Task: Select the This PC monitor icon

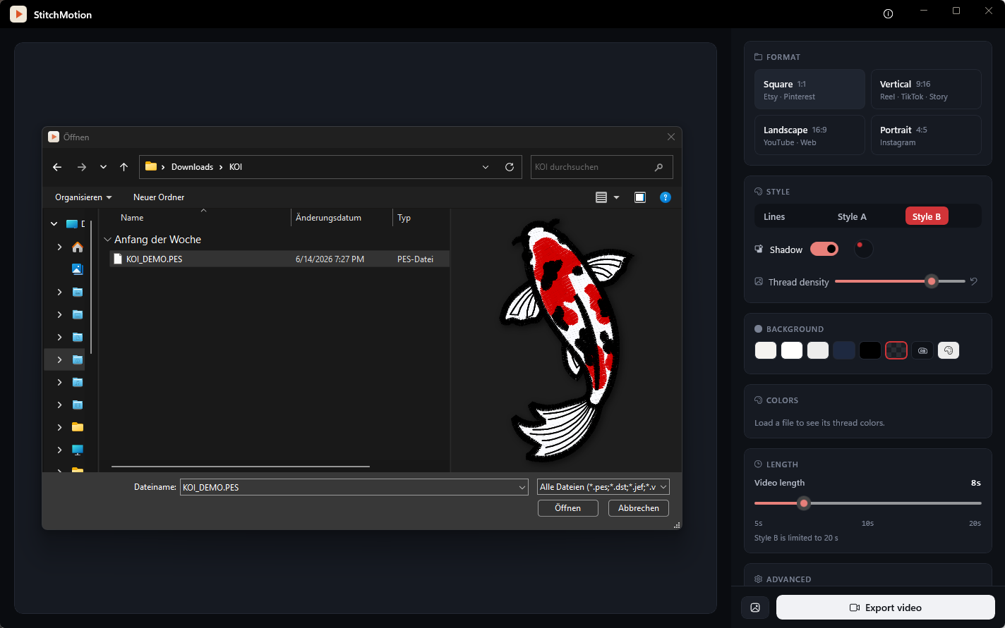Action: (x=78, y=450)
